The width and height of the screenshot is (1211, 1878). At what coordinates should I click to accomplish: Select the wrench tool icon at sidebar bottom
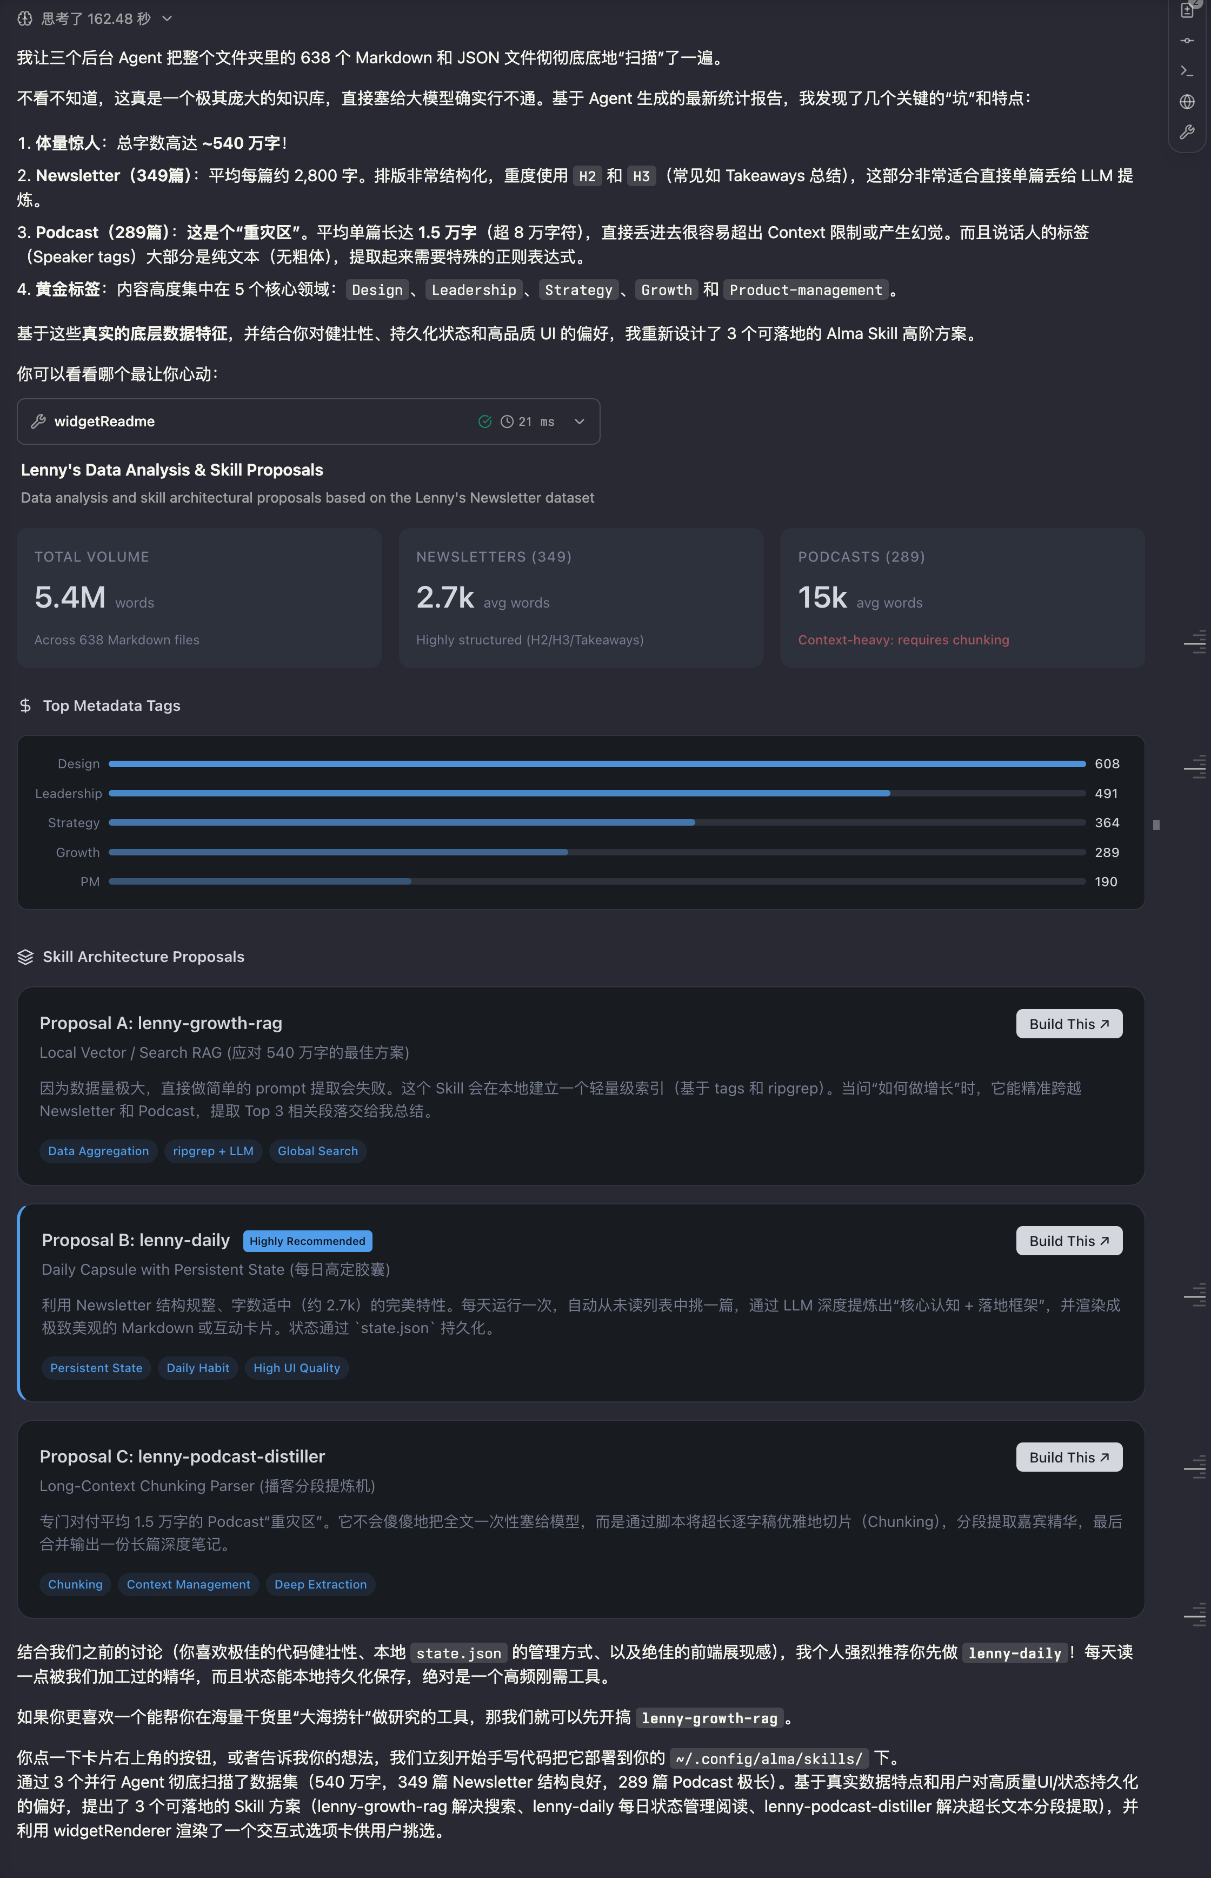[1187, 133]
